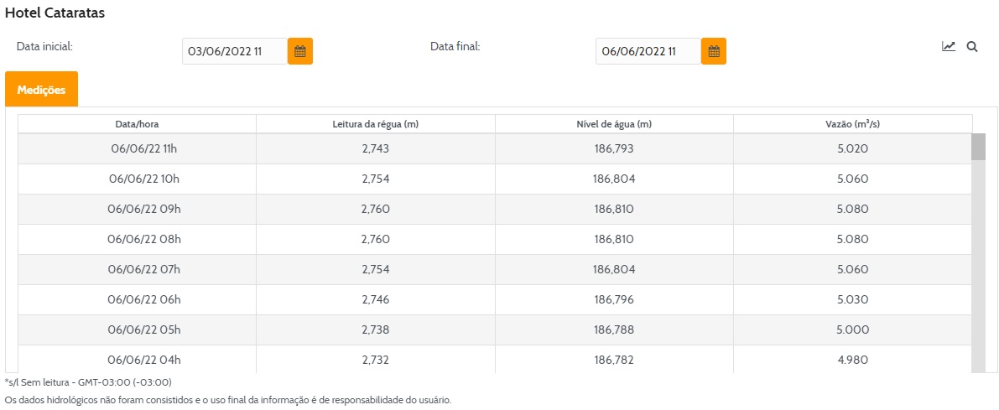Open the start date calendar picker
This screenshot has height=410, width=999.
click(x=299, y=51)
